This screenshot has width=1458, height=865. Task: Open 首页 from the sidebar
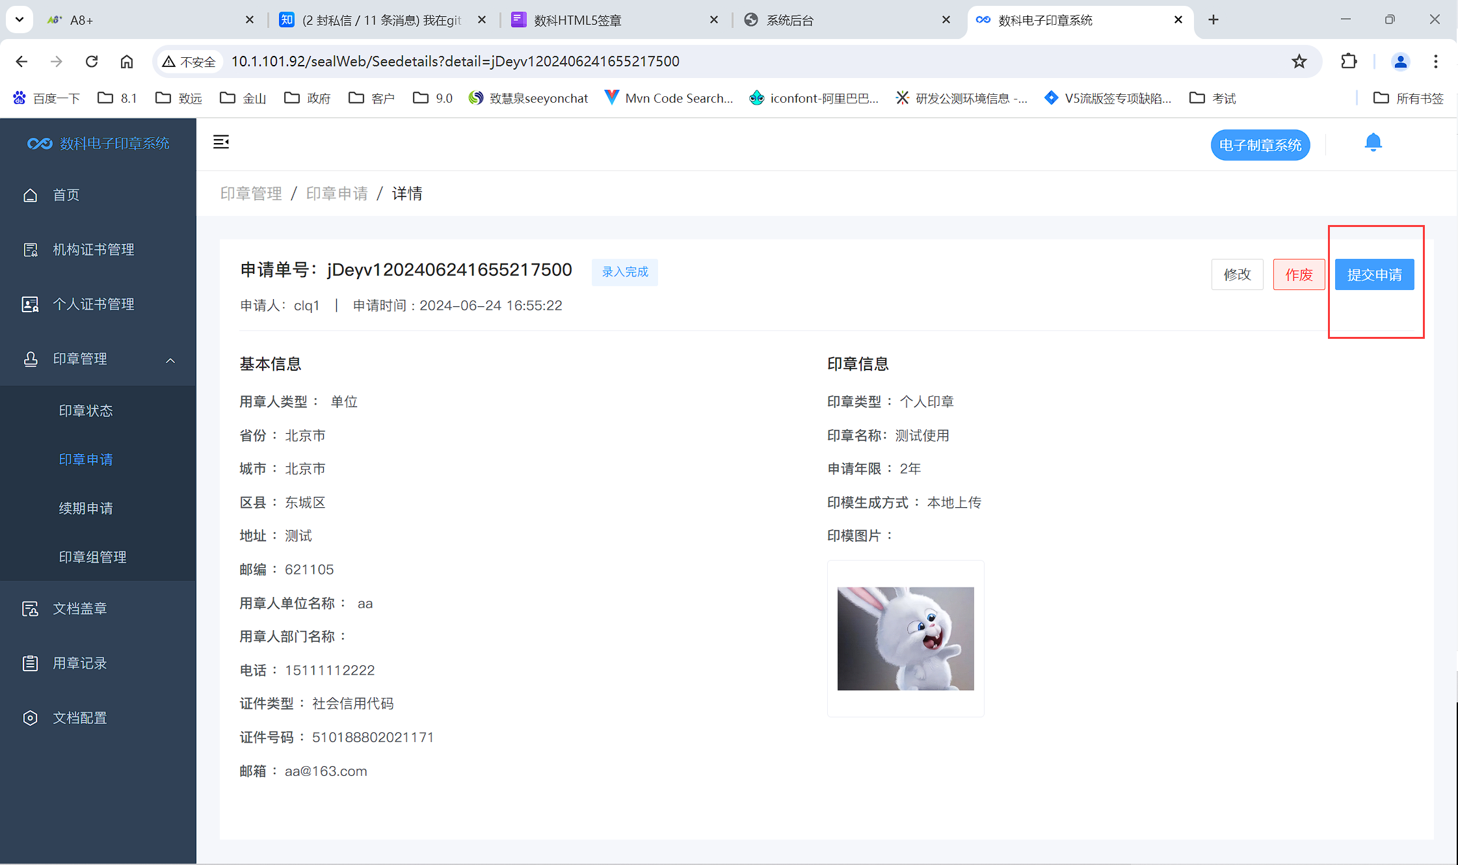tap(66, 194)
